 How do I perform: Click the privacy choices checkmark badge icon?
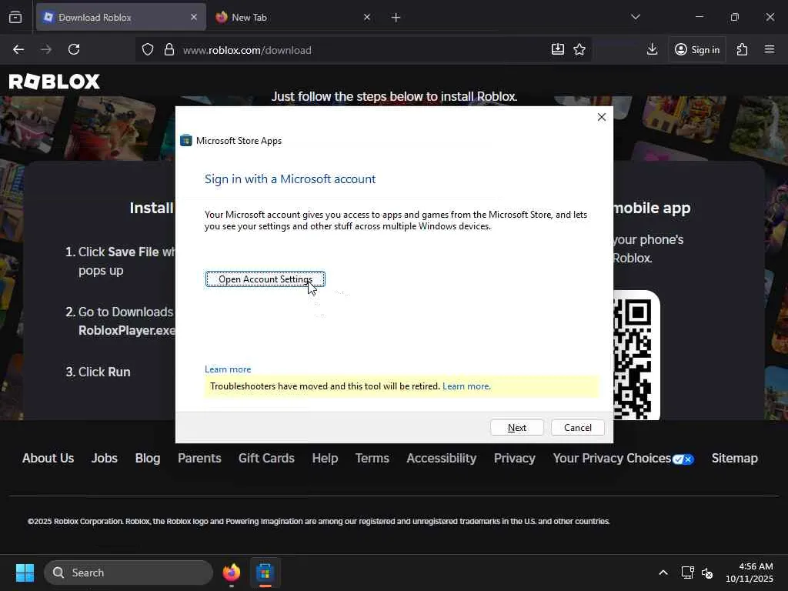(683, 459)
